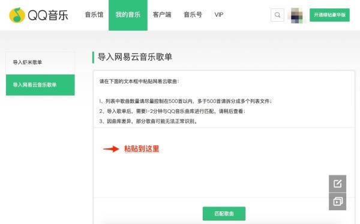Open the VIP tab
The height and width of the screenshot is (224, 360).
click(219, 14)
